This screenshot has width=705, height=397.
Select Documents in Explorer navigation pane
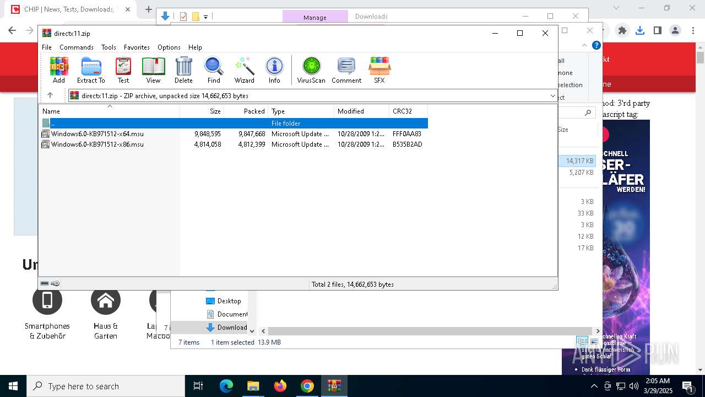coord(227,314)
